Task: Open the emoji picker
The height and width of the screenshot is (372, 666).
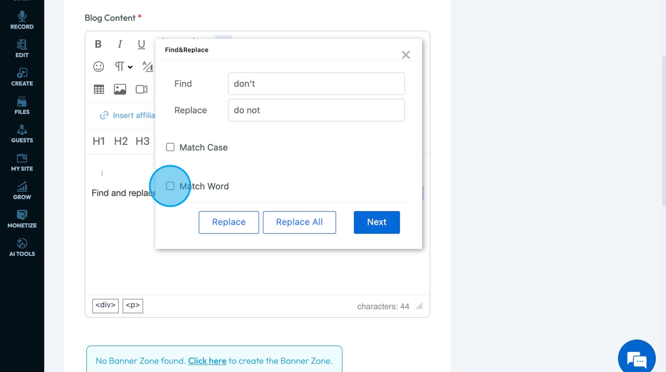Action: 99,67
